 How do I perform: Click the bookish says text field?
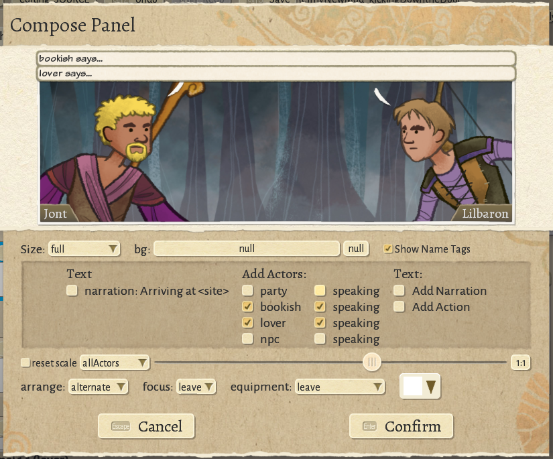click(275, 58)
